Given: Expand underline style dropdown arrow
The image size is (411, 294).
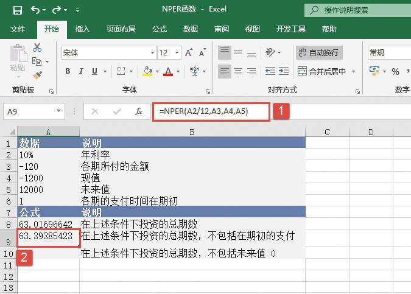Looking at the screenshot, I should click(105, 71).
